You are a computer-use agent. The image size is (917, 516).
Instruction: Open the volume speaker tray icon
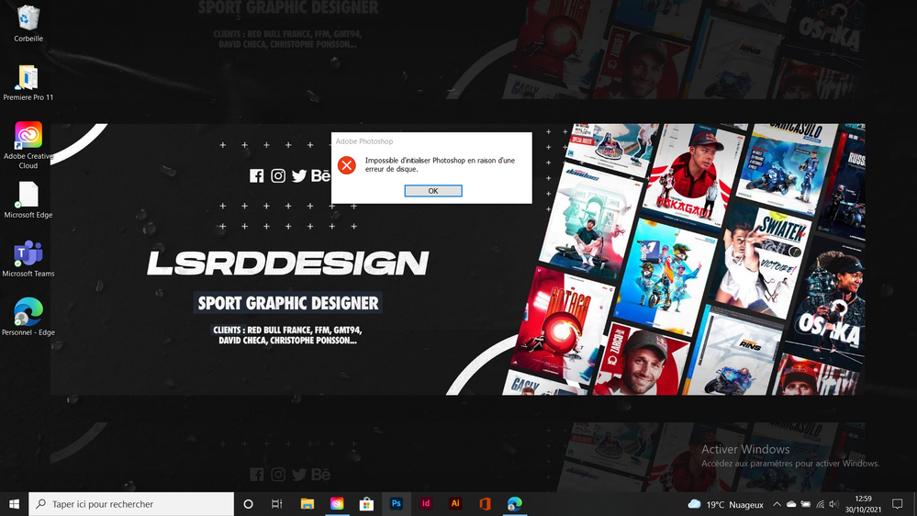click(x=834, y=504)
